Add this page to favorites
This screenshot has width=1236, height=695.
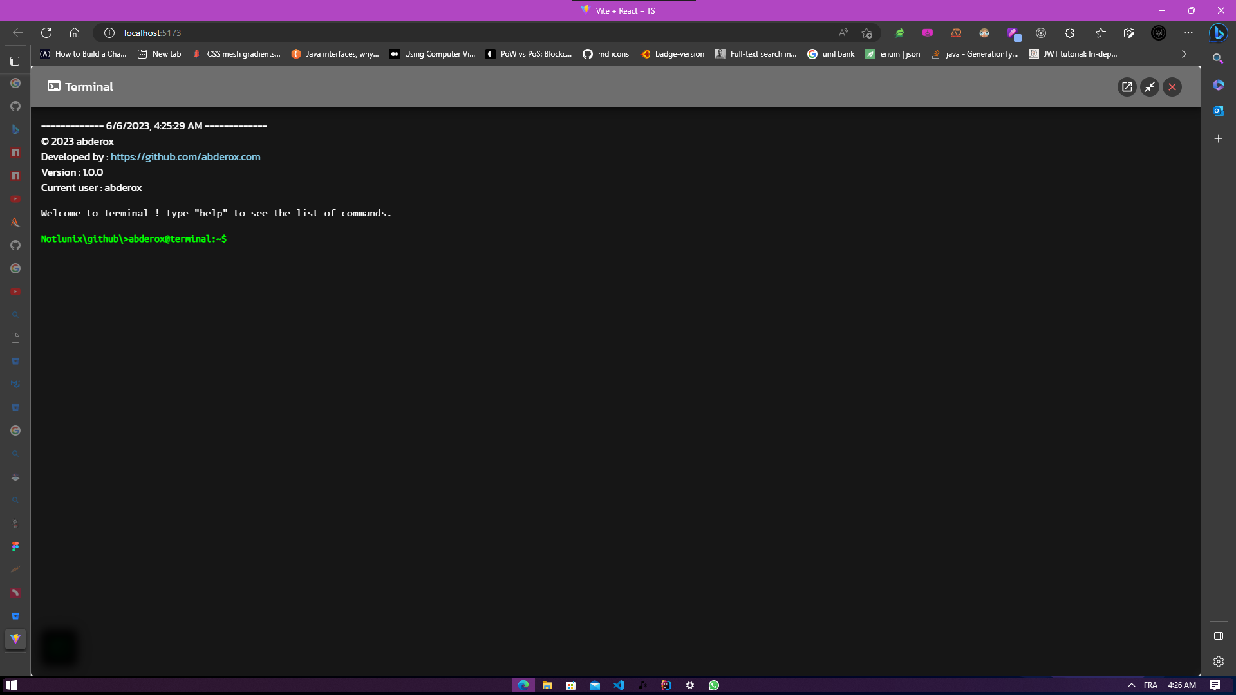pos(866,33)
